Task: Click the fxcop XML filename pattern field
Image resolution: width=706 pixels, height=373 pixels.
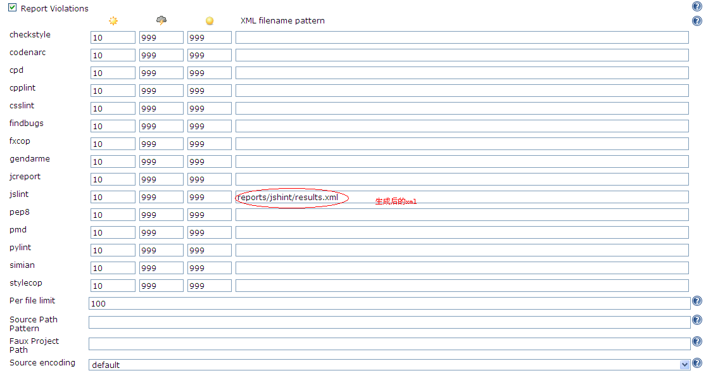Action: (x=462, y=144)
